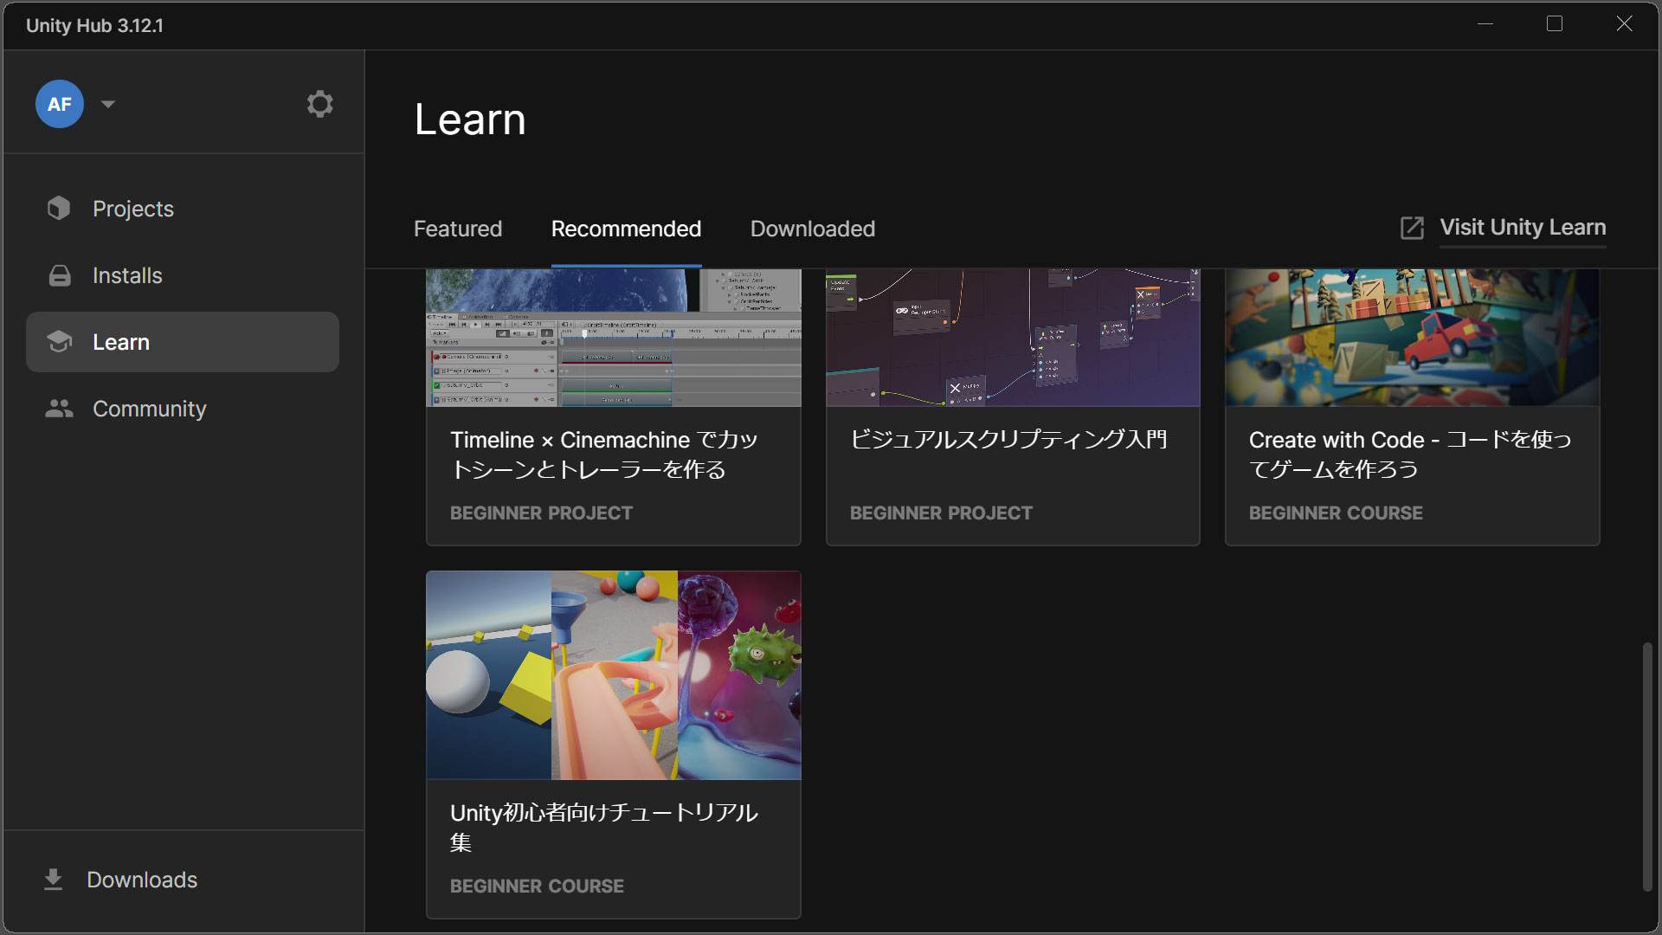Open the Timeline × Cinemachine tutorial thumbnail
Screen dimensions: 1662x935
coord(613,338)
